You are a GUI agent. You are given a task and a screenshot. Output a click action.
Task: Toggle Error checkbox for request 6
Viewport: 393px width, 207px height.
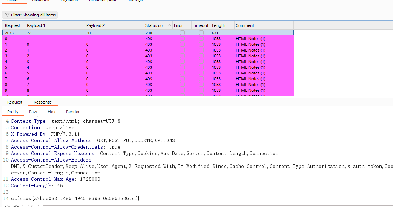(182, 73)
